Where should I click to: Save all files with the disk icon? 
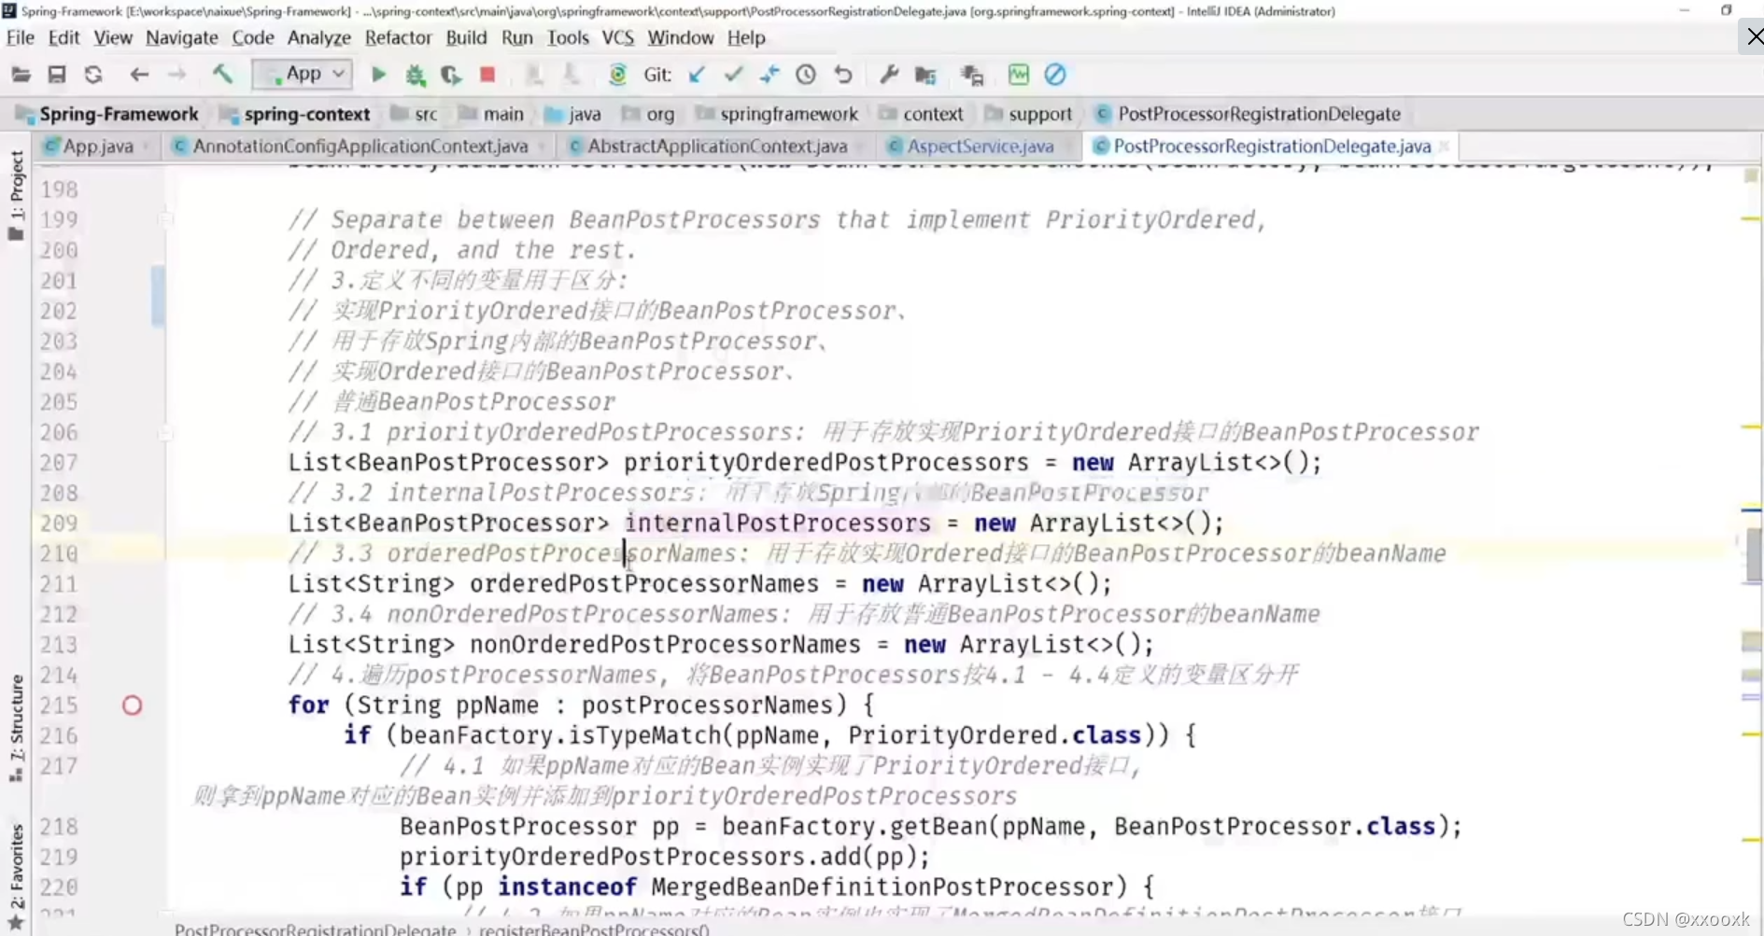point(57,75)
